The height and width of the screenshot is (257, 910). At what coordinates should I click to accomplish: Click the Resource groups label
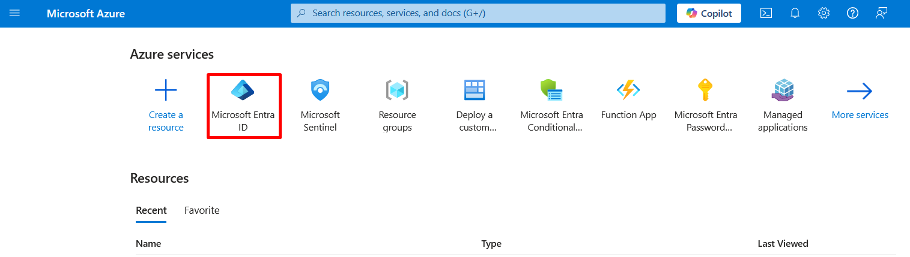click(397, 121)
